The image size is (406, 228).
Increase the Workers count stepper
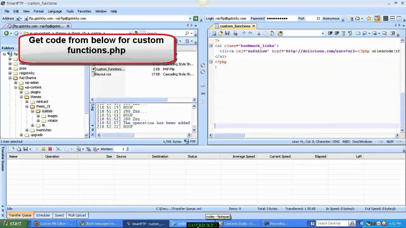pos(128,148)
